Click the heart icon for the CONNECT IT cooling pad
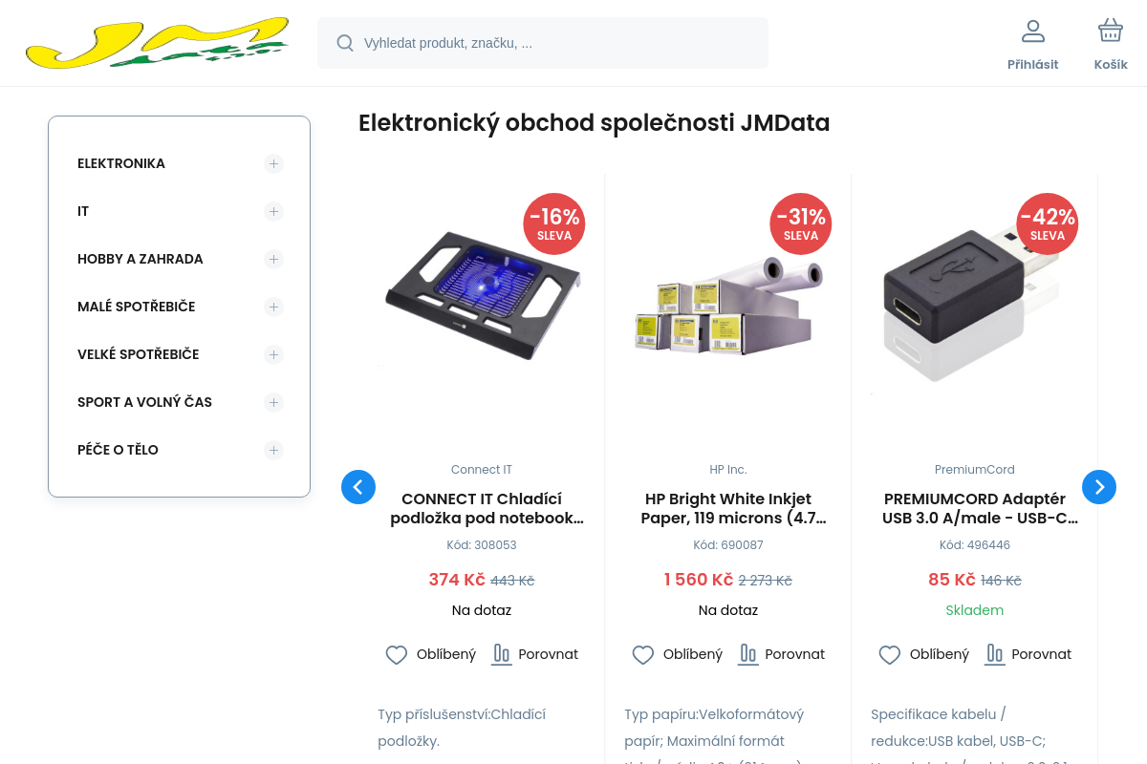 (x=396, y=655)
